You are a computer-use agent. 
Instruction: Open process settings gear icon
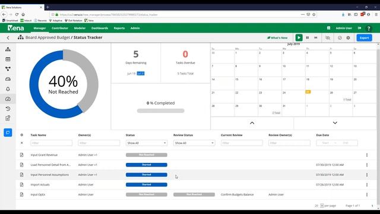tap(349, 38)
